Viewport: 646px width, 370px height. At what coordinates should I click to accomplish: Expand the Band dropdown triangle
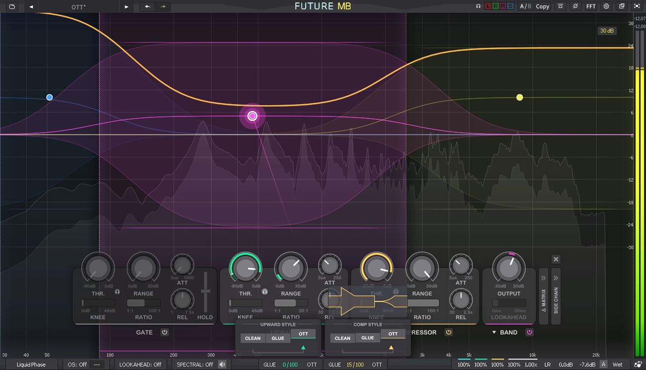point(494,332)
